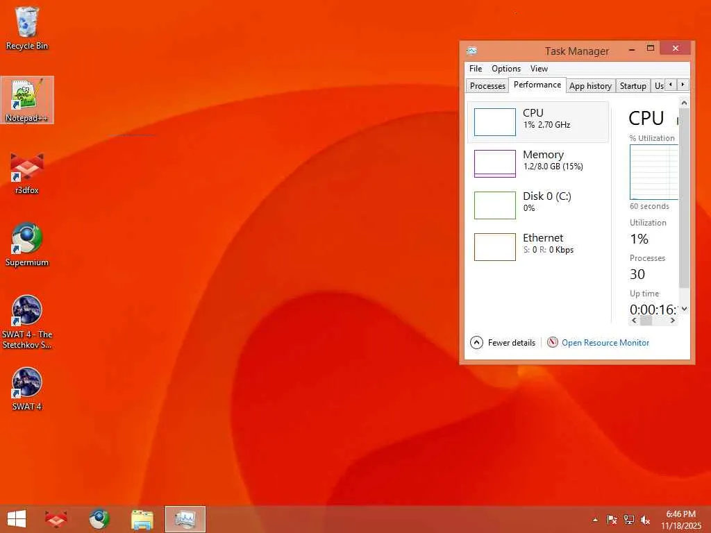Open the Windows Start button

pyautogui.click(x=17, y=519)
